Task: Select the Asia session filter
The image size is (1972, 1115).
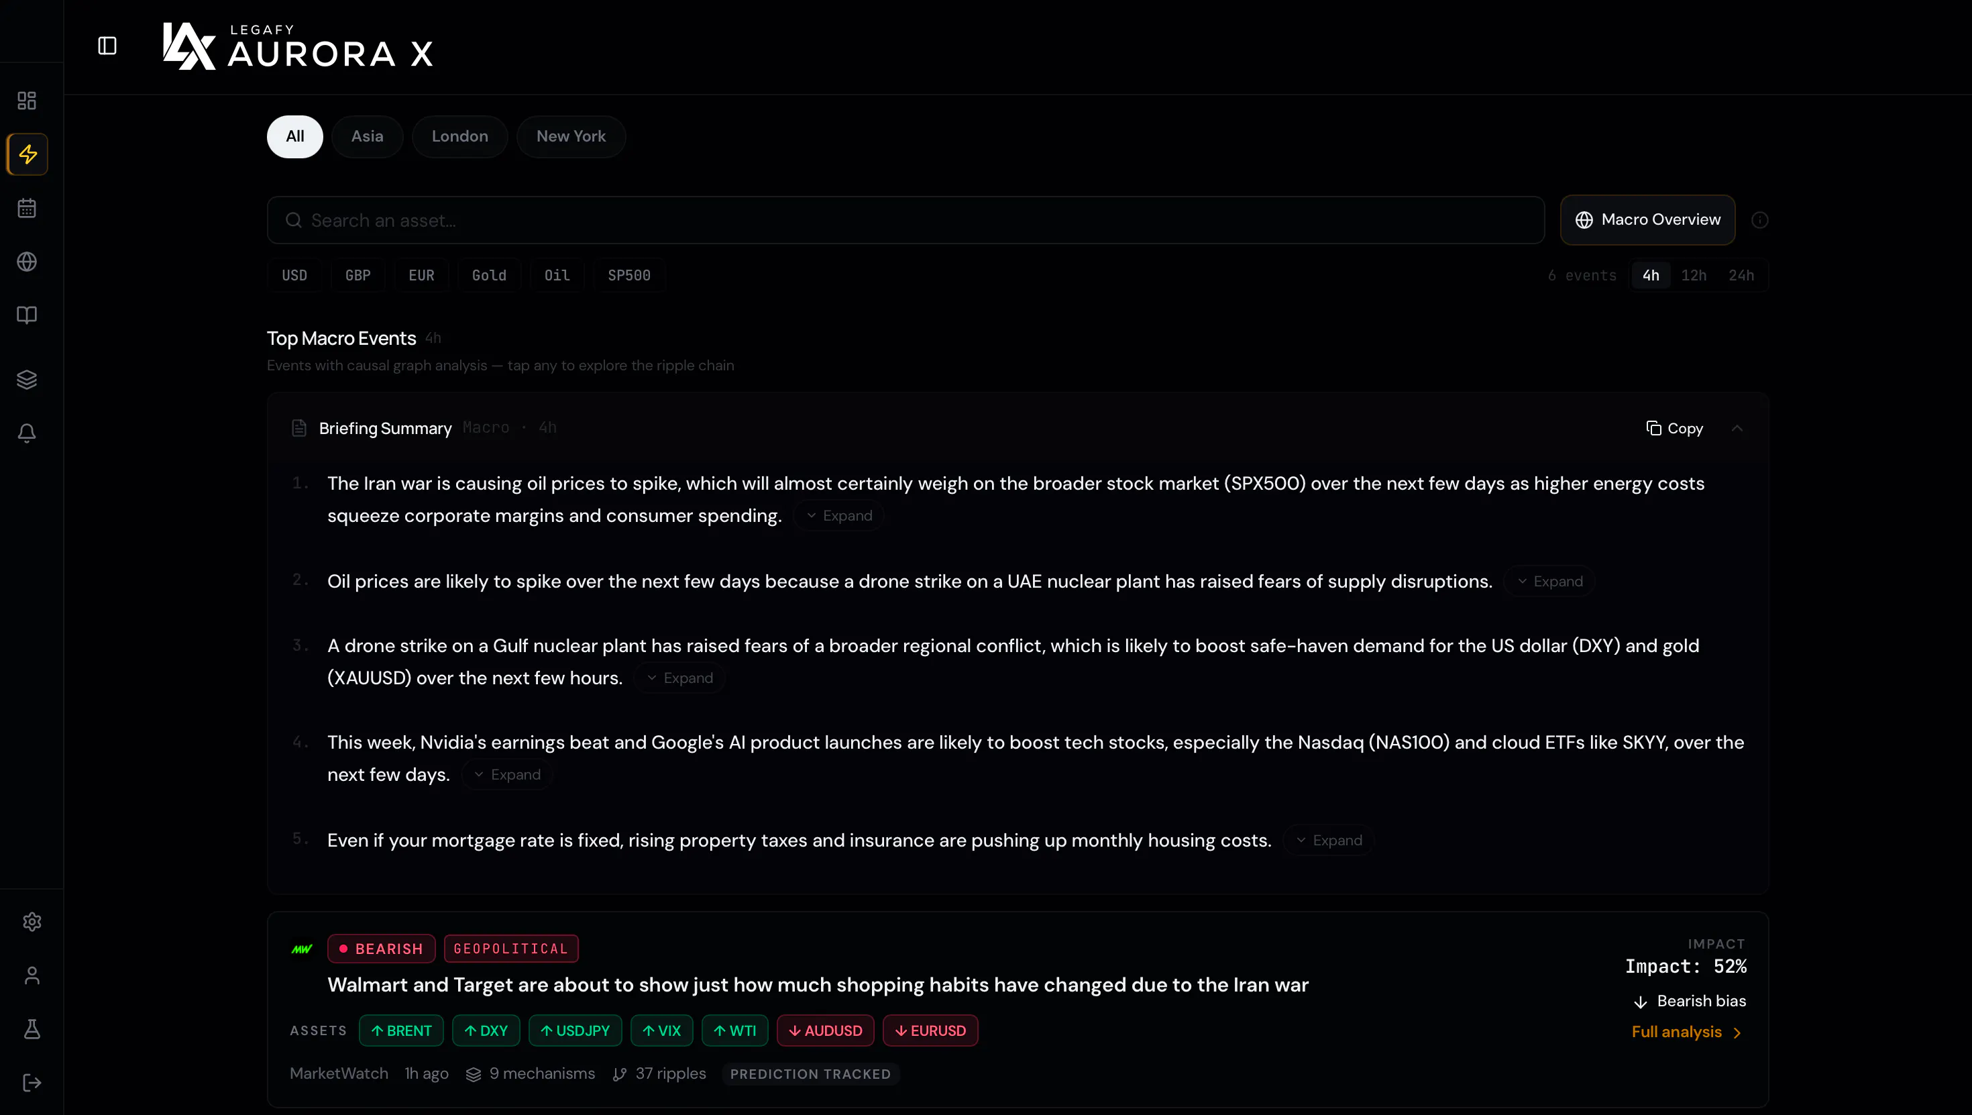Action: pyautogui.click(x=368, y=136)
